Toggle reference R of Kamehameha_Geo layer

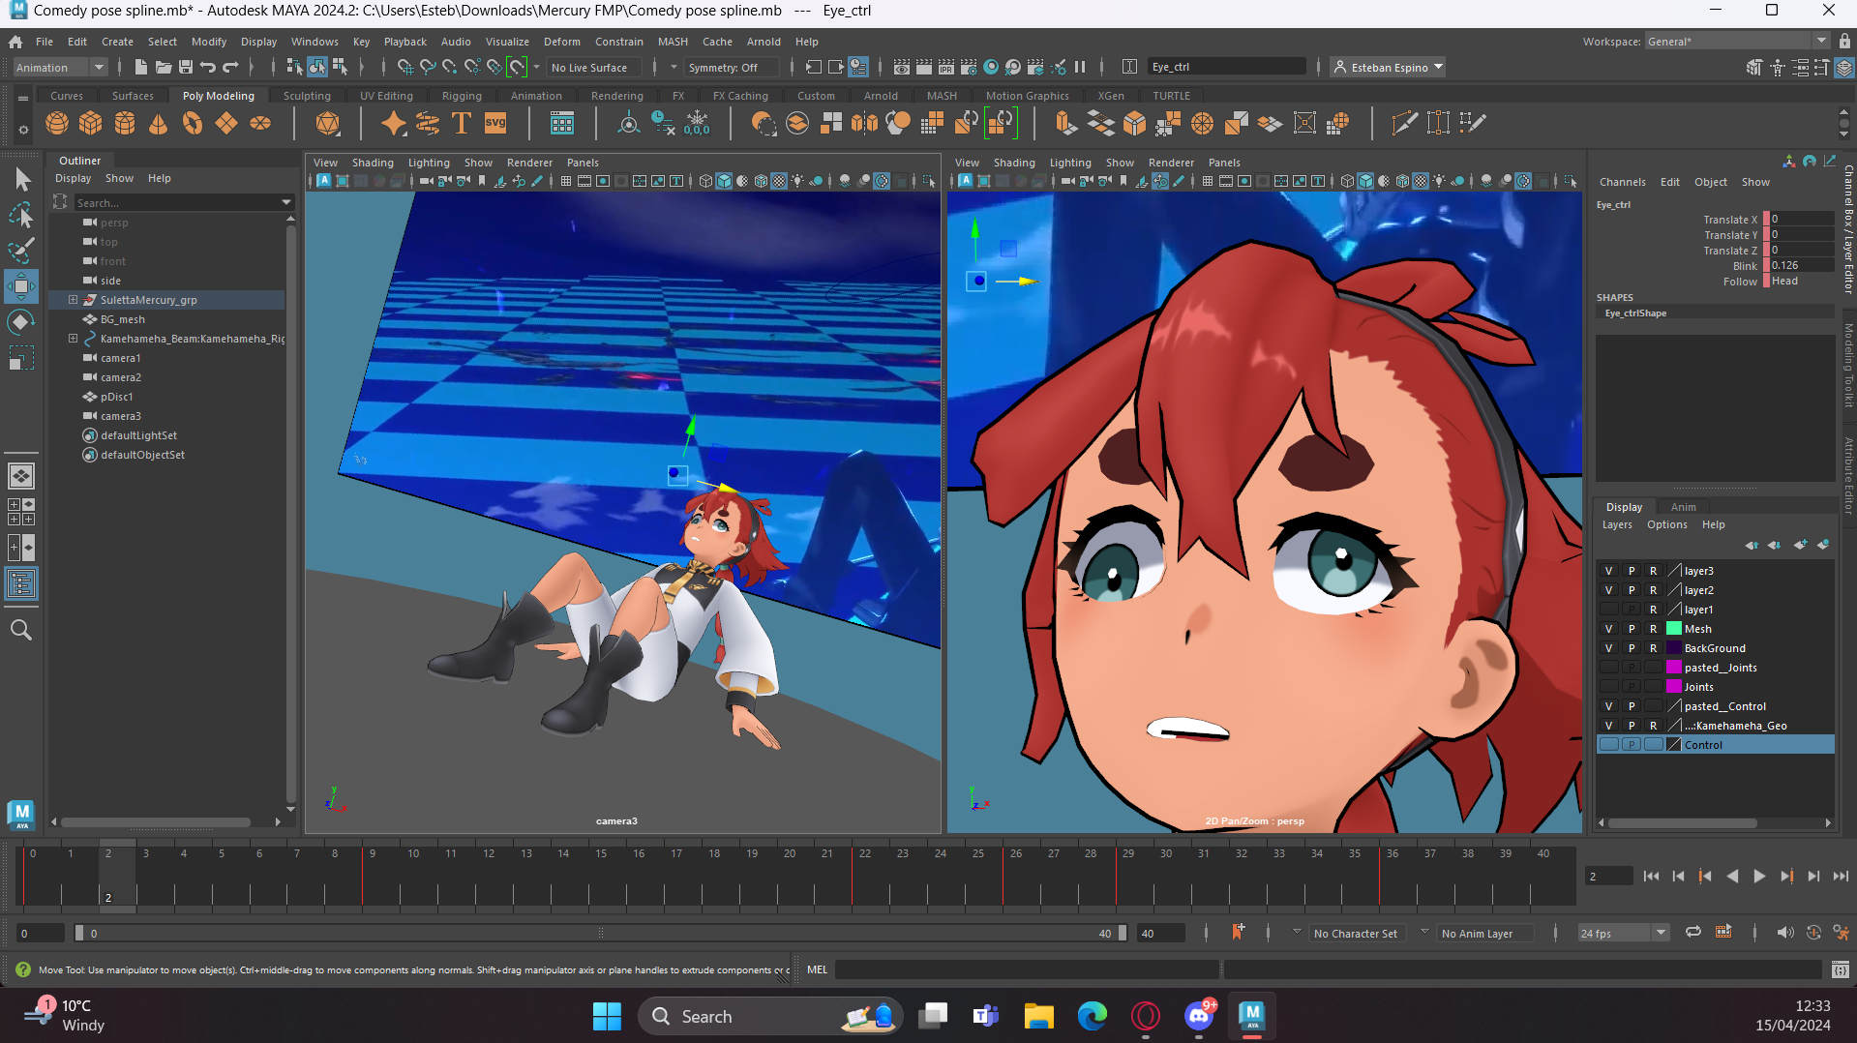pyautogui.click(x=1654, y=726)
